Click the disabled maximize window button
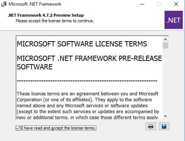Screen dimensions: 185x141 (x=159, y=4)
